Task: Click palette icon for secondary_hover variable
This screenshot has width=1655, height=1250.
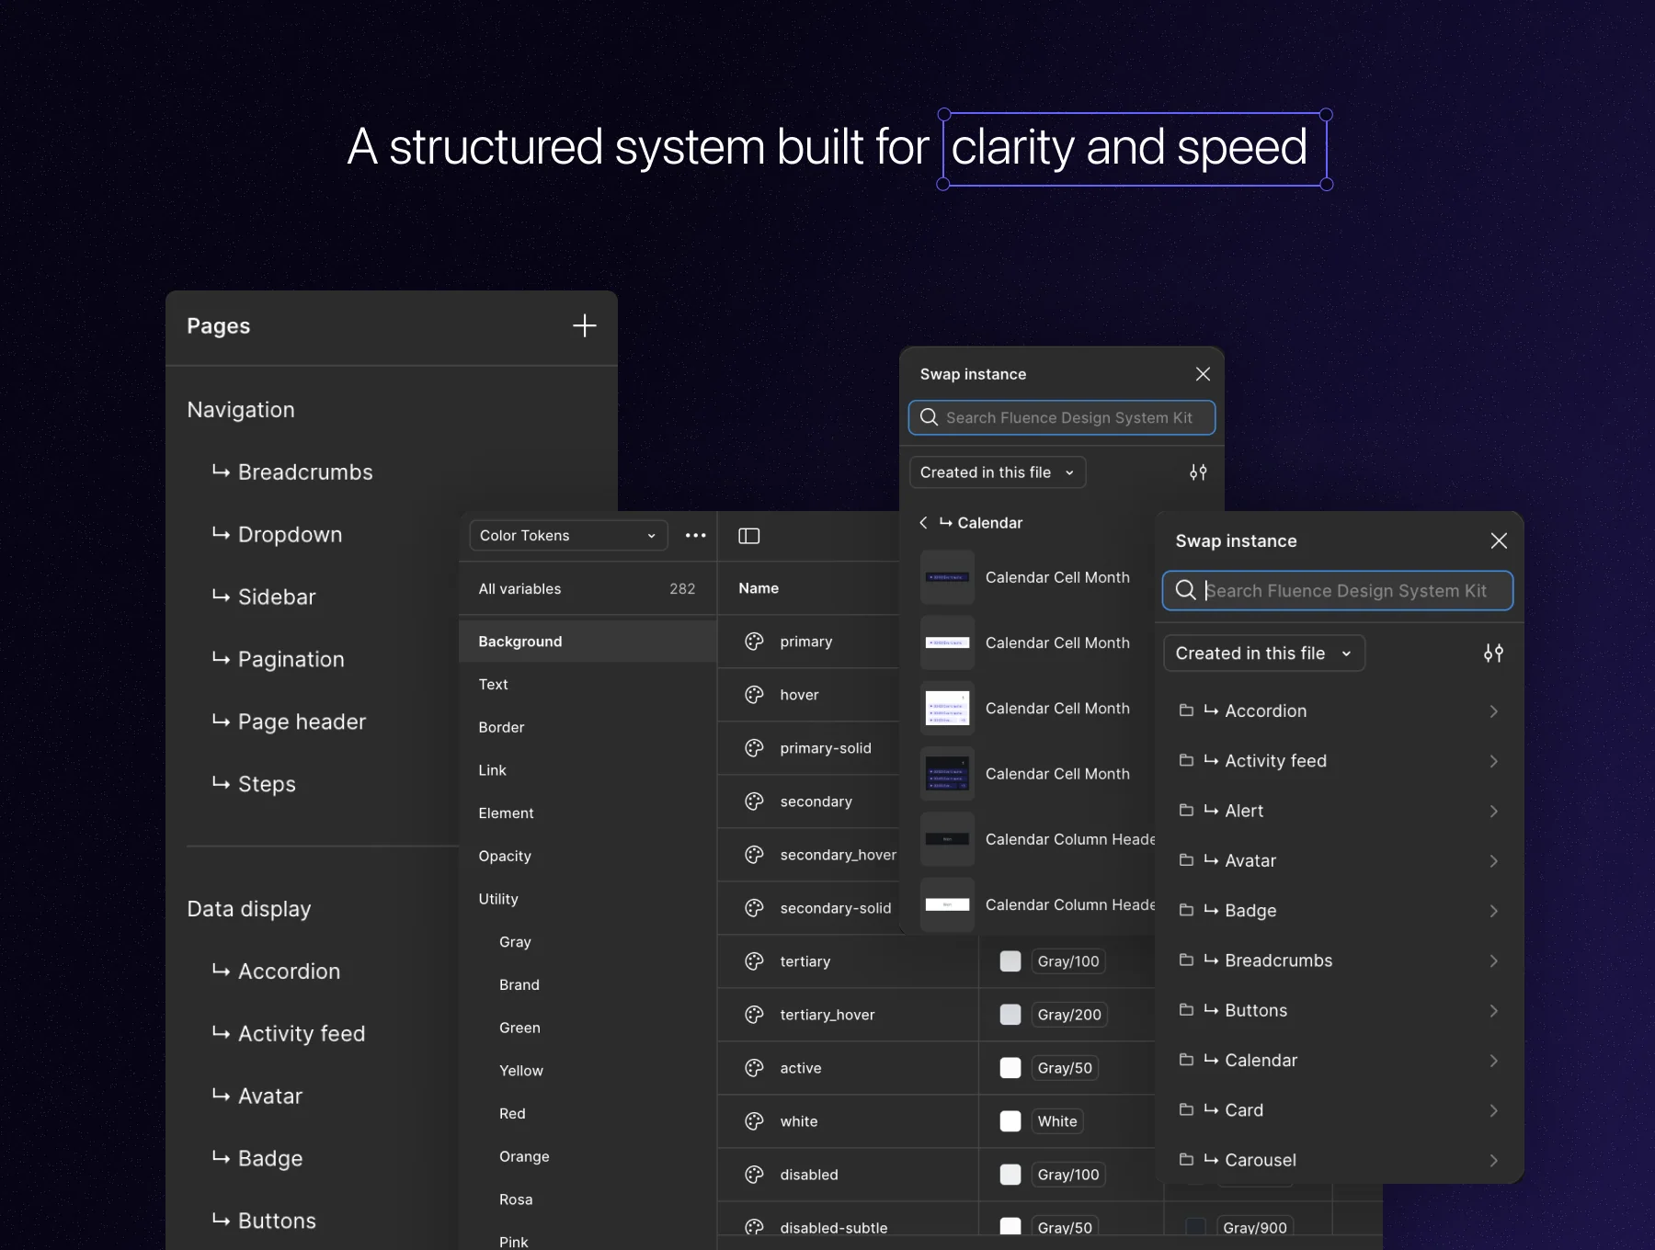Action: coord(755,855)
